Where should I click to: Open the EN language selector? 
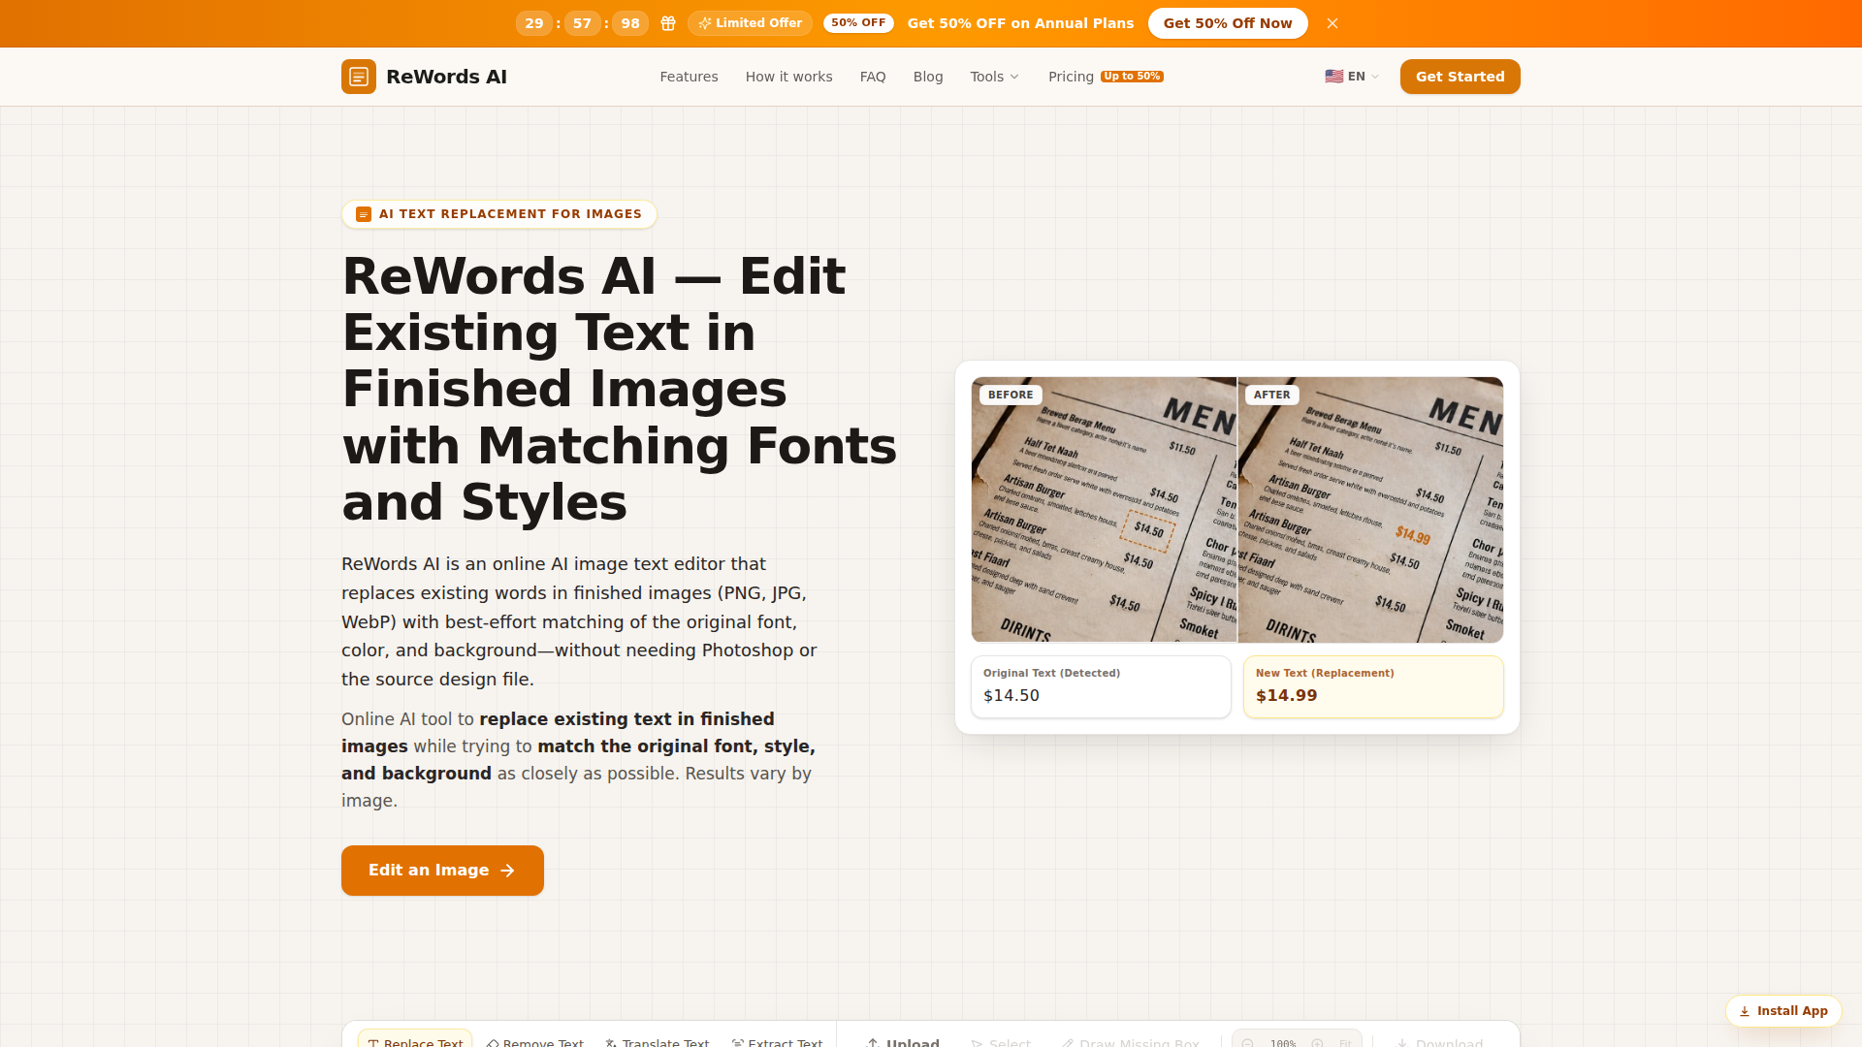point(1352,77)
